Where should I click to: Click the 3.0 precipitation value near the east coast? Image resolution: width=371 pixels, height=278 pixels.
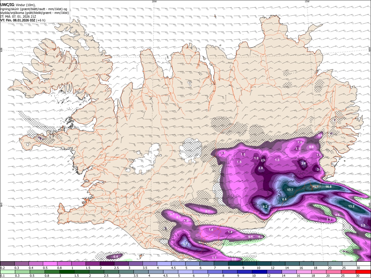tap(319, 170)
